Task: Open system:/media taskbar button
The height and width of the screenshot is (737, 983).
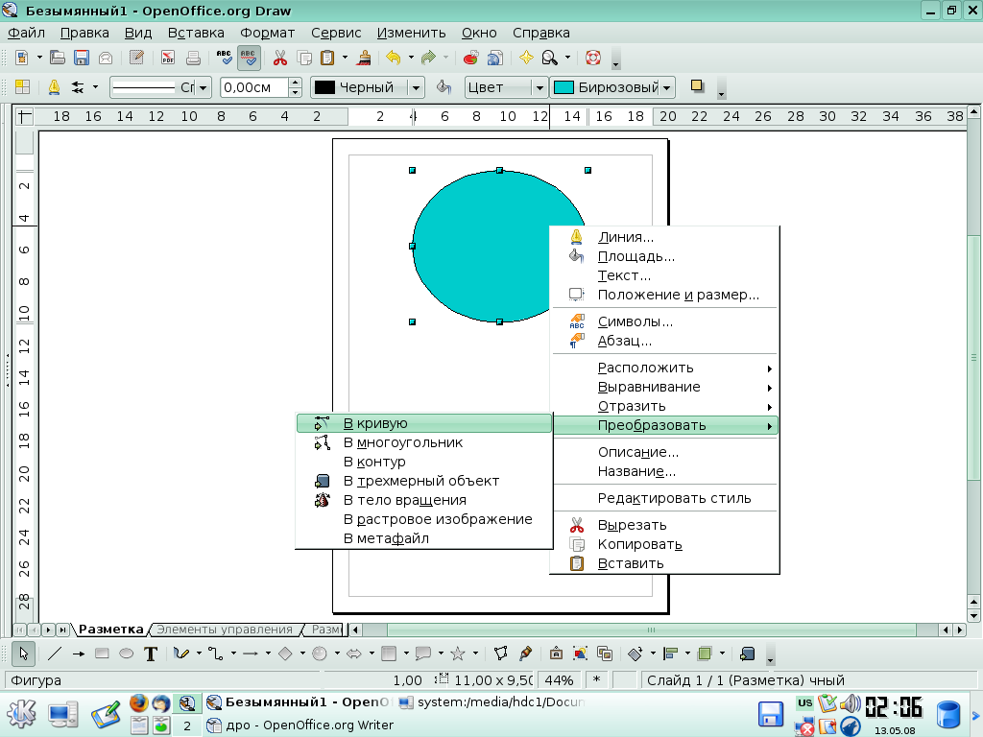Action: click(x=491, y=702)
